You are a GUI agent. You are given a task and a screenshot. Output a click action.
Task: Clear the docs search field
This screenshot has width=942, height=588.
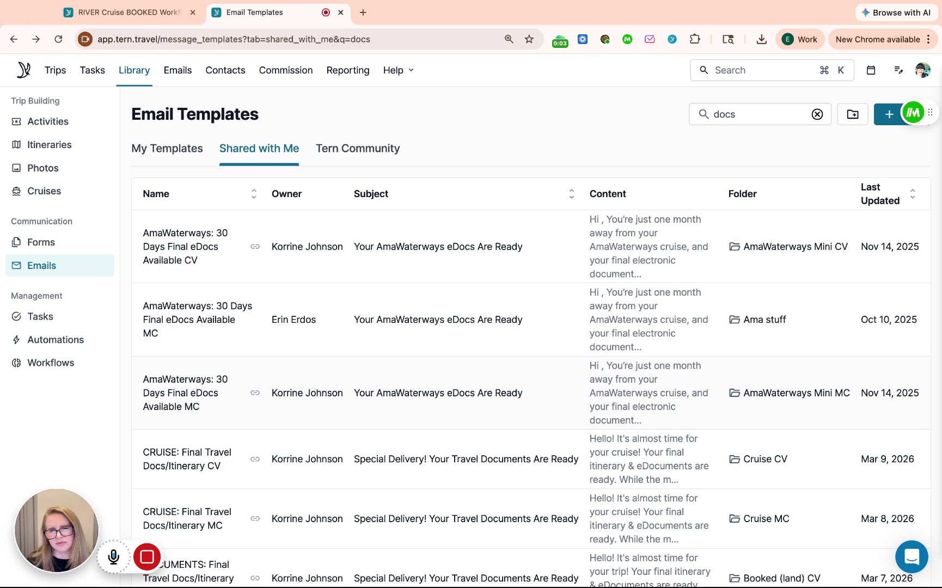[817, 114]
